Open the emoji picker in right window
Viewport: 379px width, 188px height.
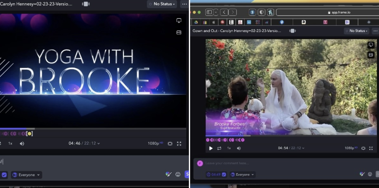[370, 174]
